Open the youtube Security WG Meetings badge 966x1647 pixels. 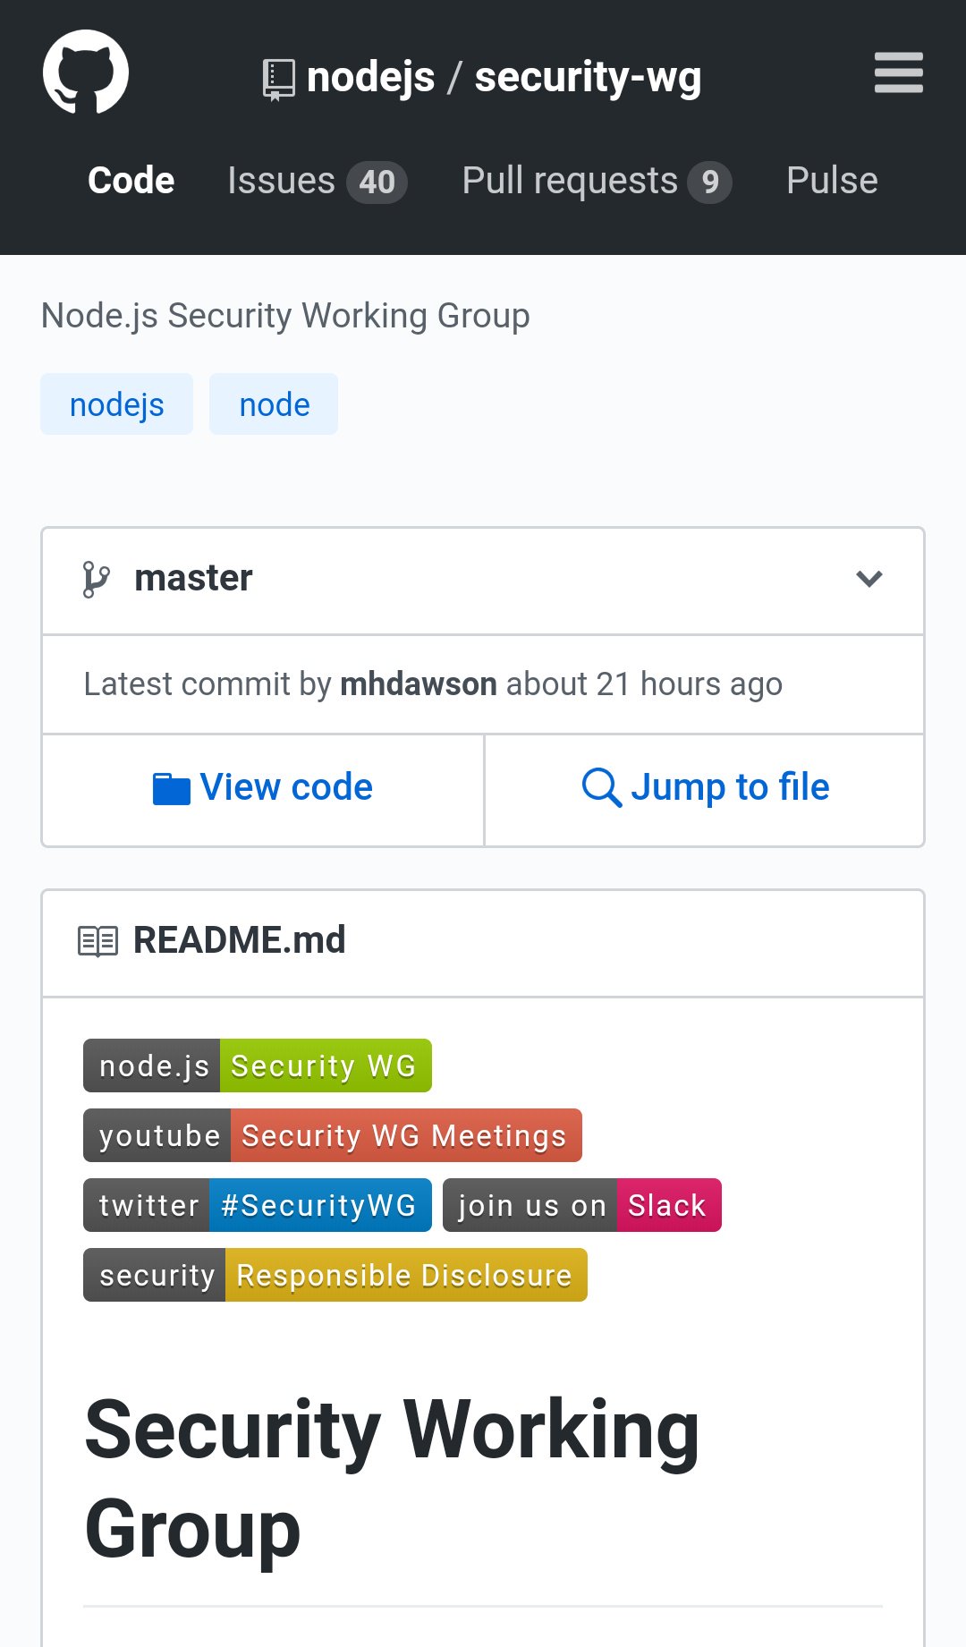tap(333, 1135)
